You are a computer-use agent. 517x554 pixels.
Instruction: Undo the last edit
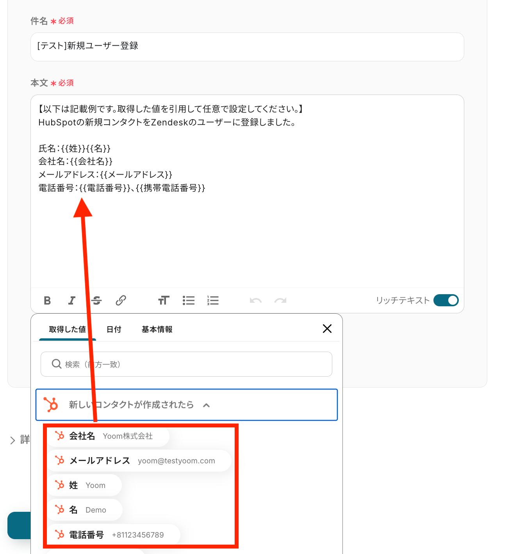[256, 300]
